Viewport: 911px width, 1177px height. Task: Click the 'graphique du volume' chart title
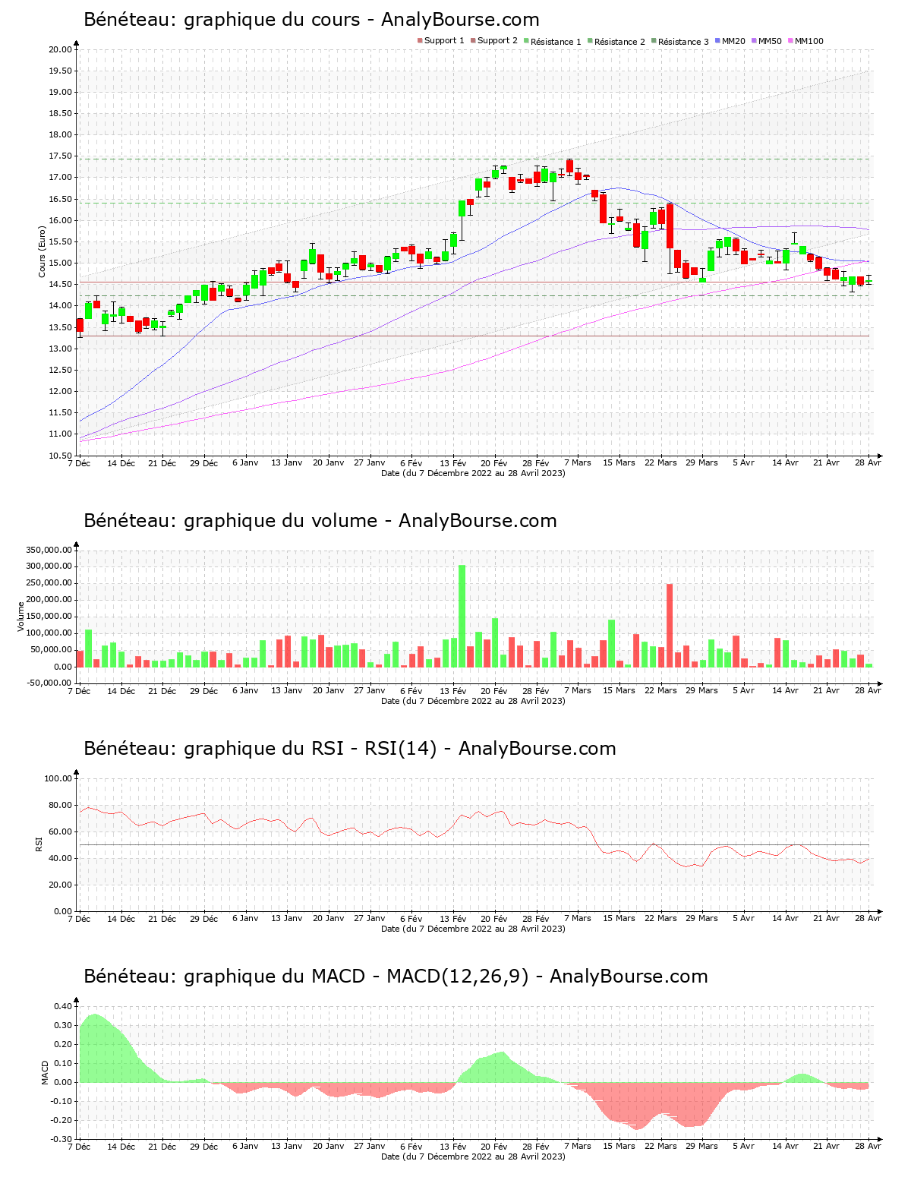click(320, 521)
